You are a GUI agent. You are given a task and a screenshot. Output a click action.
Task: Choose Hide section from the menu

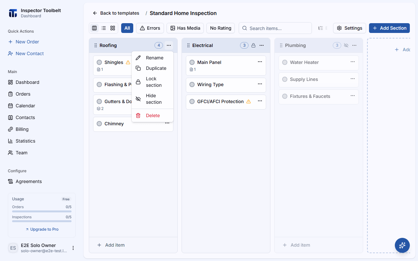(153, 99)
